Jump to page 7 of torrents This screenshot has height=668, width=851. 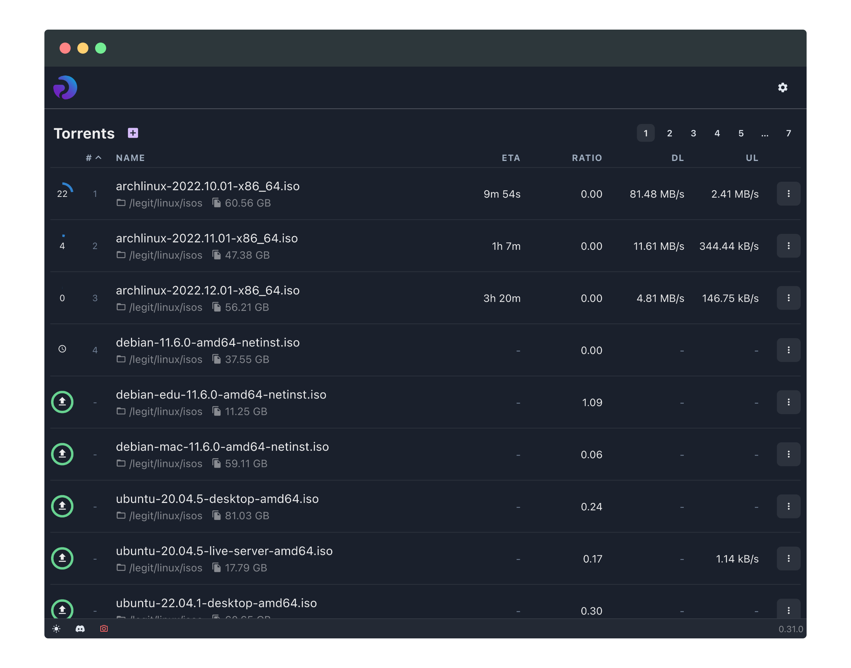tap(788, 133)
